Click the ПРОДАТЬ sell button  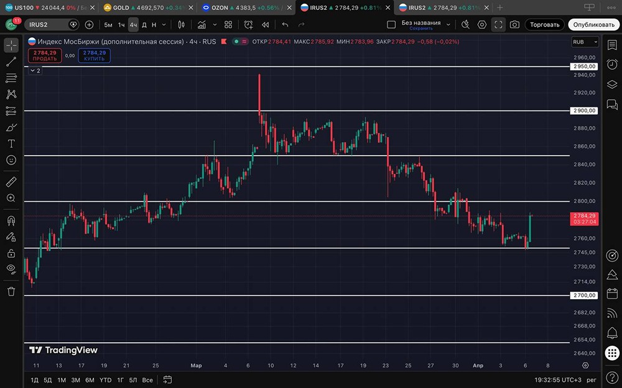(x=45, y=55)
